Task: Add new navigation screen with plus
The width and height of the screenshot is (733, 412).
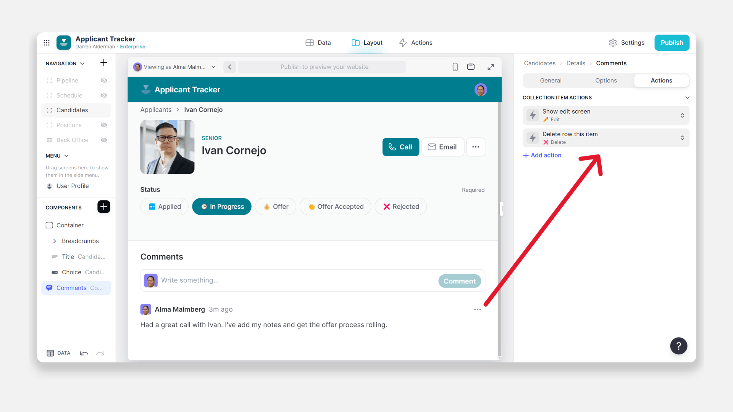Action: 103,63
